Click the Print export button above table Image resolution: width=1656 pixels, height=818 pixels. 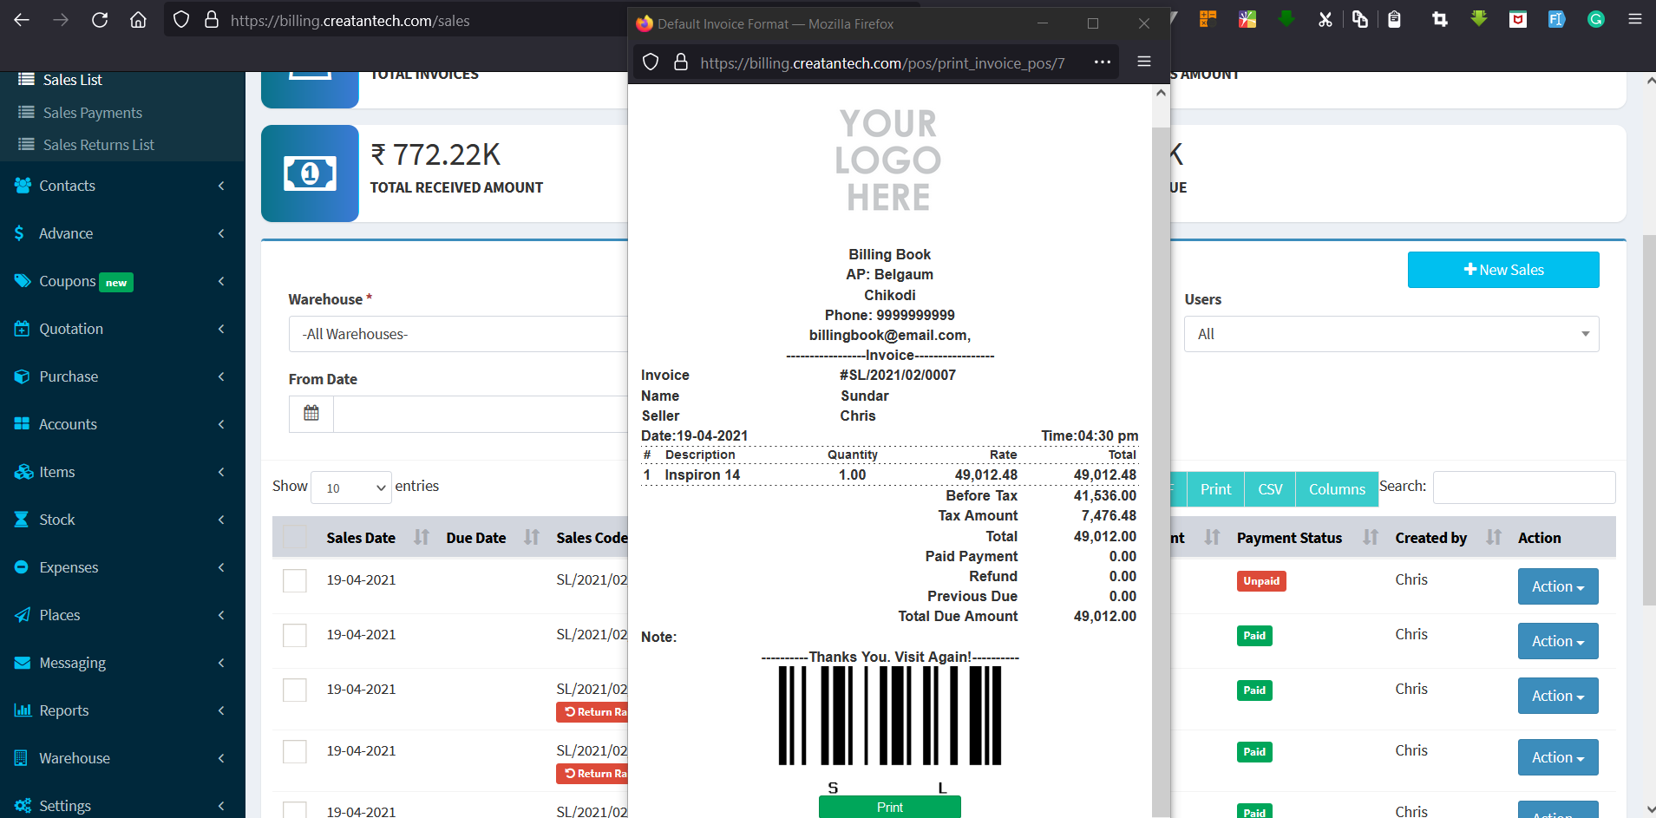click(x=1215, y=489)
